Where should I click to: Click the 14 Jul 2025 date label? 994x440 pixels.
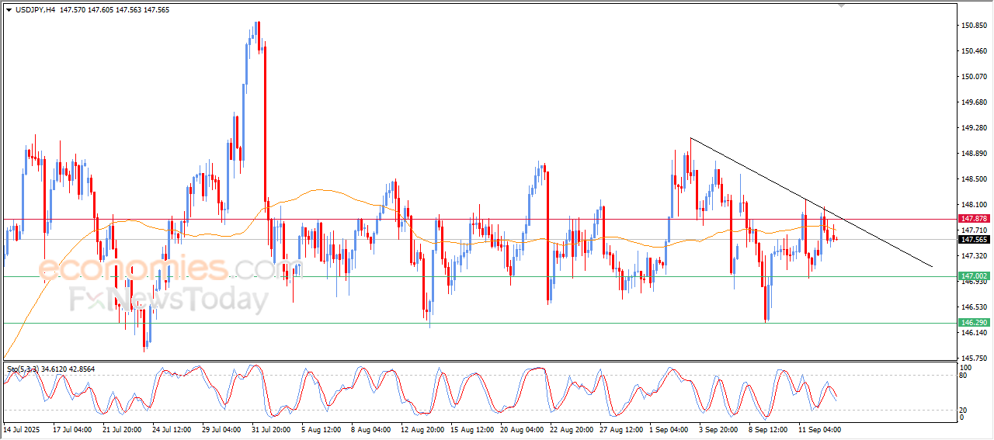[20, 429]
